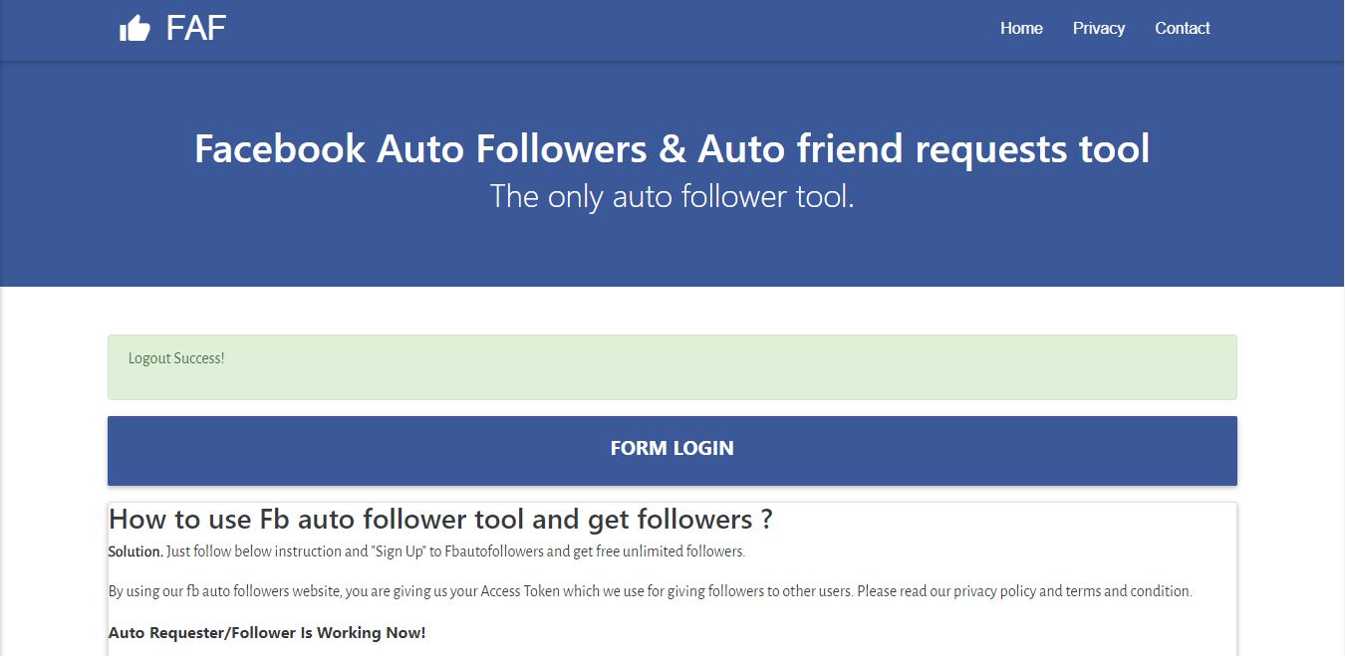This screenshot has height=656, width=1345.
Task: Click the 'How to use Fb auto follower' heading
Action: tap(440, 519)
